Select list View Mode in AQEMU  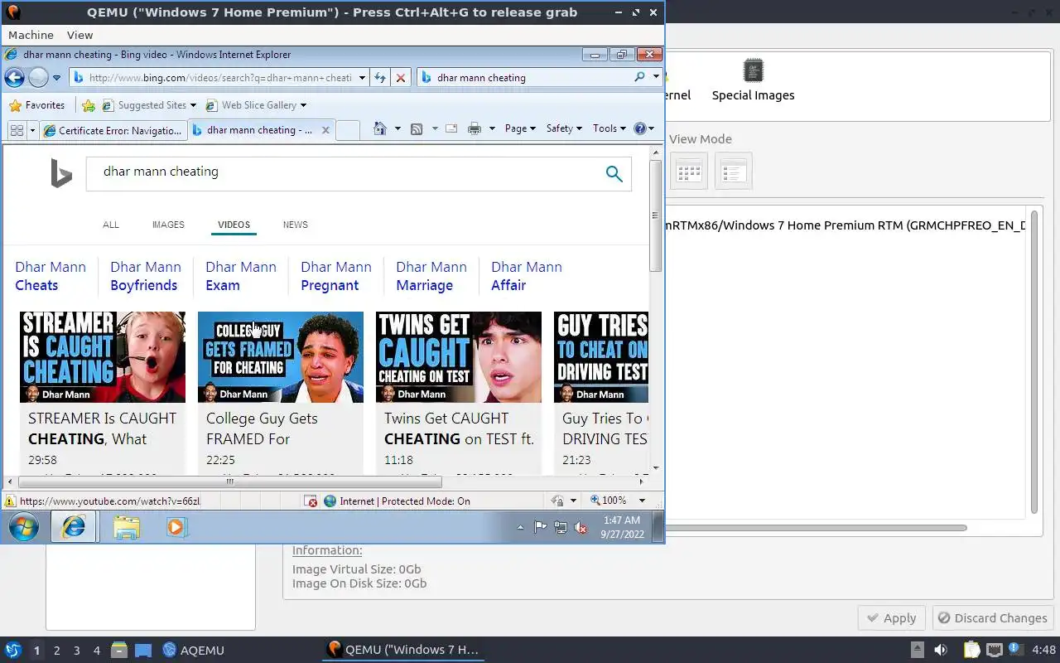734,172
